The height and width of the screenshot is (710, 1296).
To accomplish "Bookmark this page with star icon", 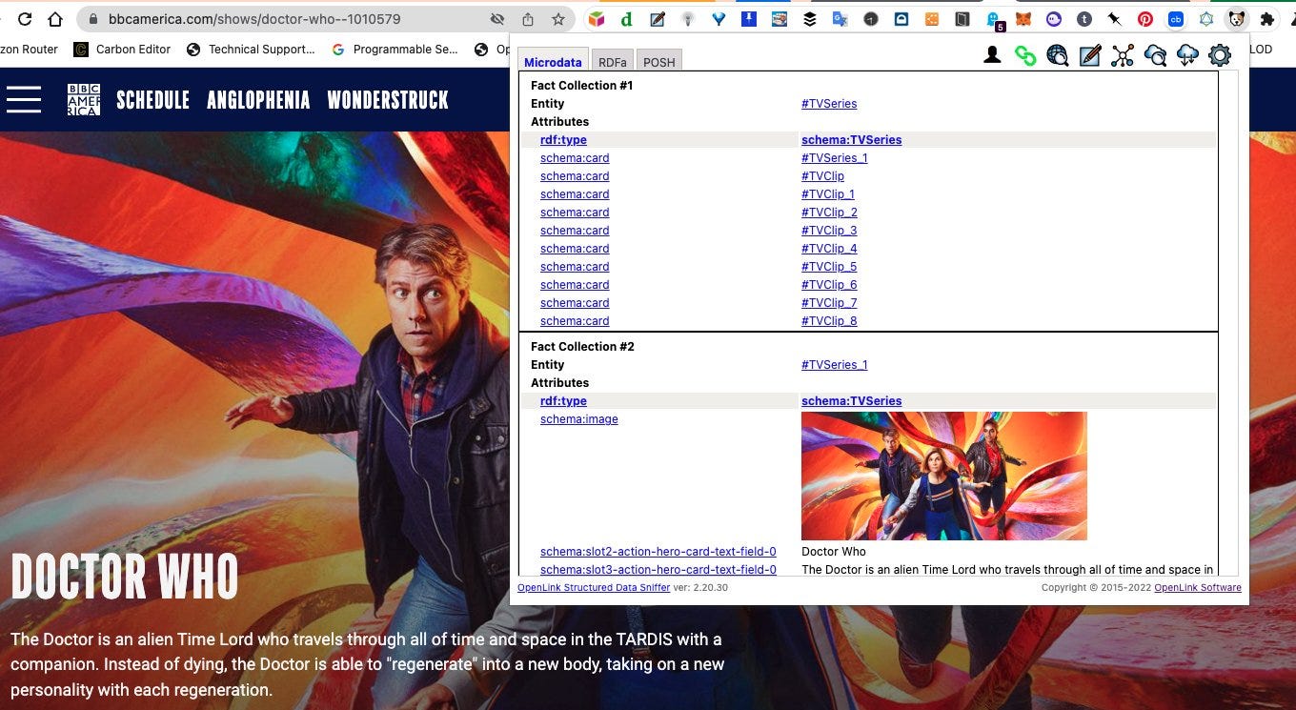I will click(x=558, y=19).
